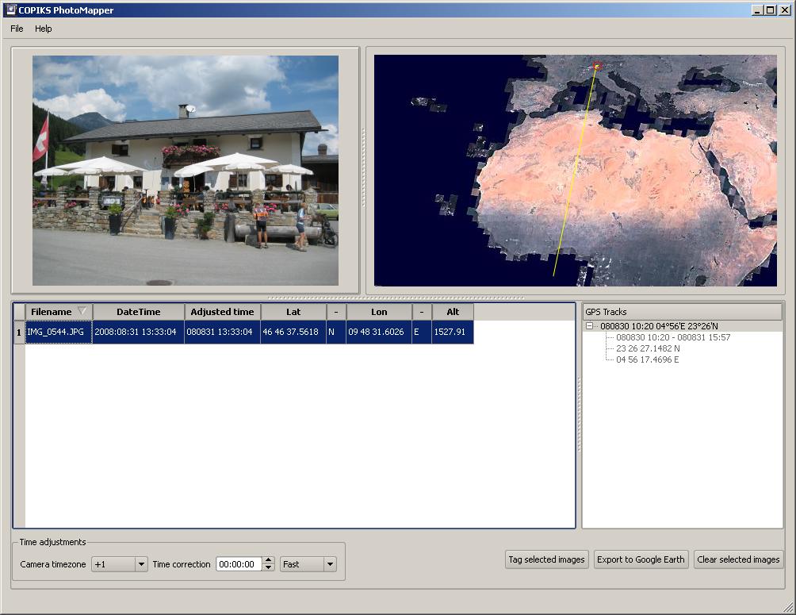Open the File menu
This screenshot has height=615, width=796.
coord(17,29)
